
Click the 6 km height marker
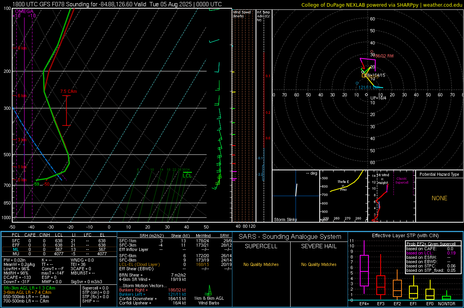click(22, 96)
